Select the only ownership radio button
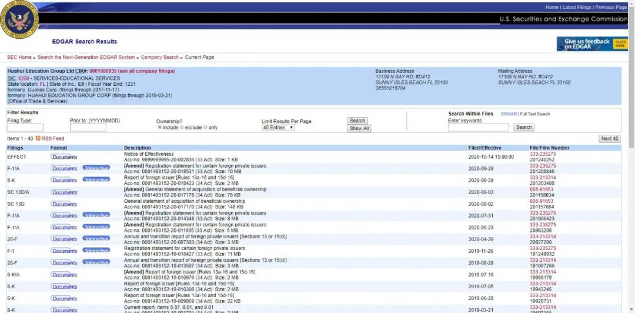The height and width of the screenshot is (313, 635). (206, 128)
